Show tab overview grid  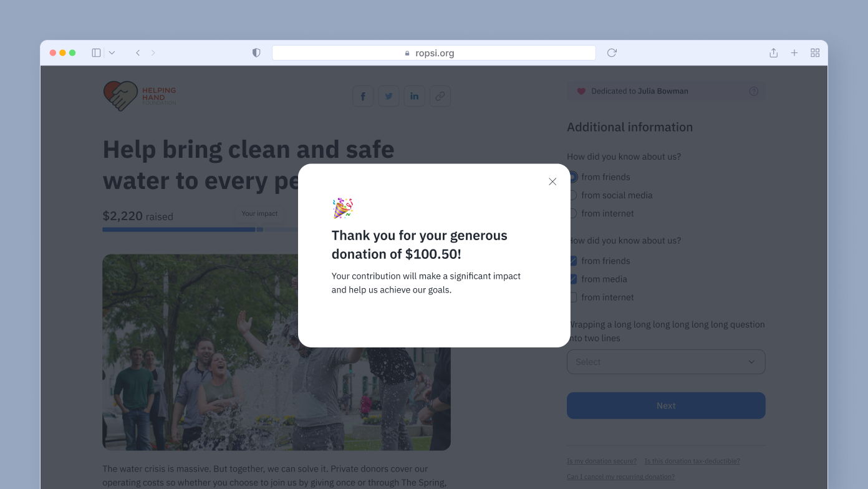click(x=815, y=53)
